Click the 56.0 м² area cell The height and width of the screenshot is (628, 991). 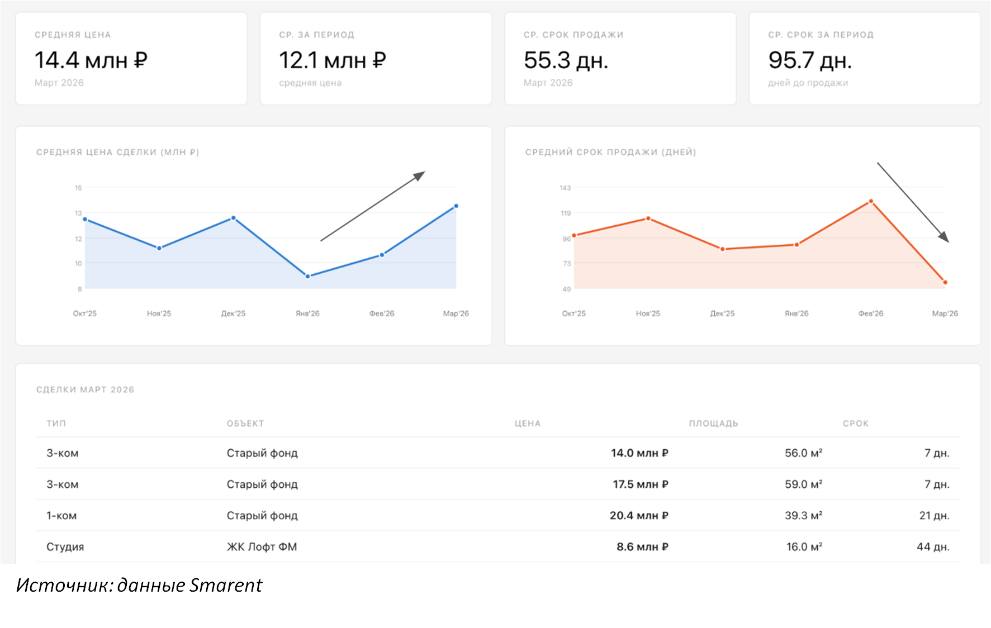[x=804, y=453]
